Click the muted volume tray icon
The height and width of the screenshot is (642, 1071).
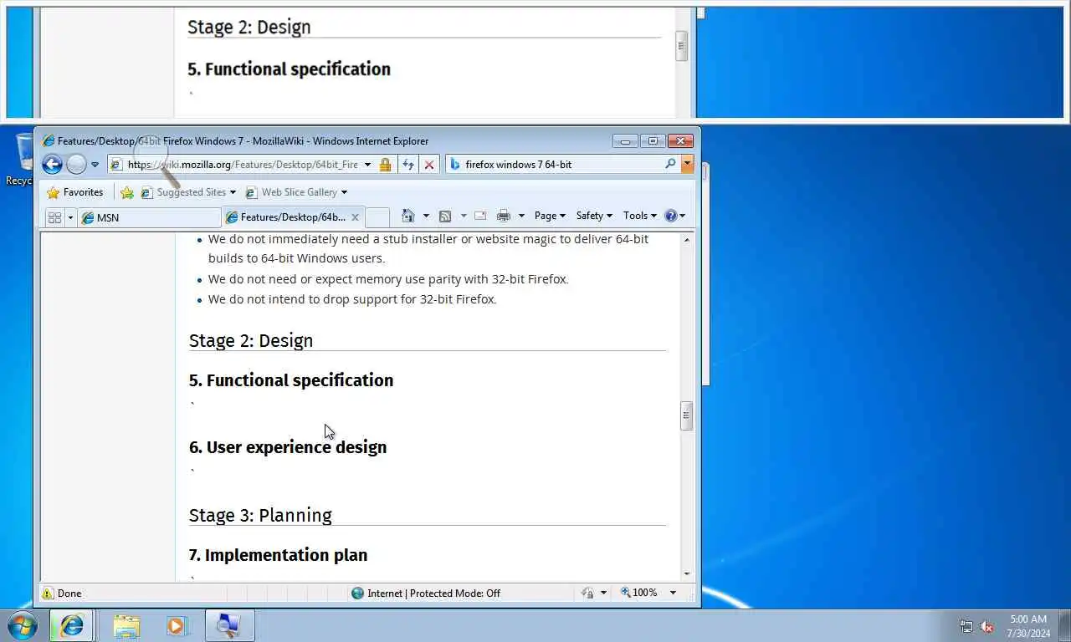coord(986,626)
